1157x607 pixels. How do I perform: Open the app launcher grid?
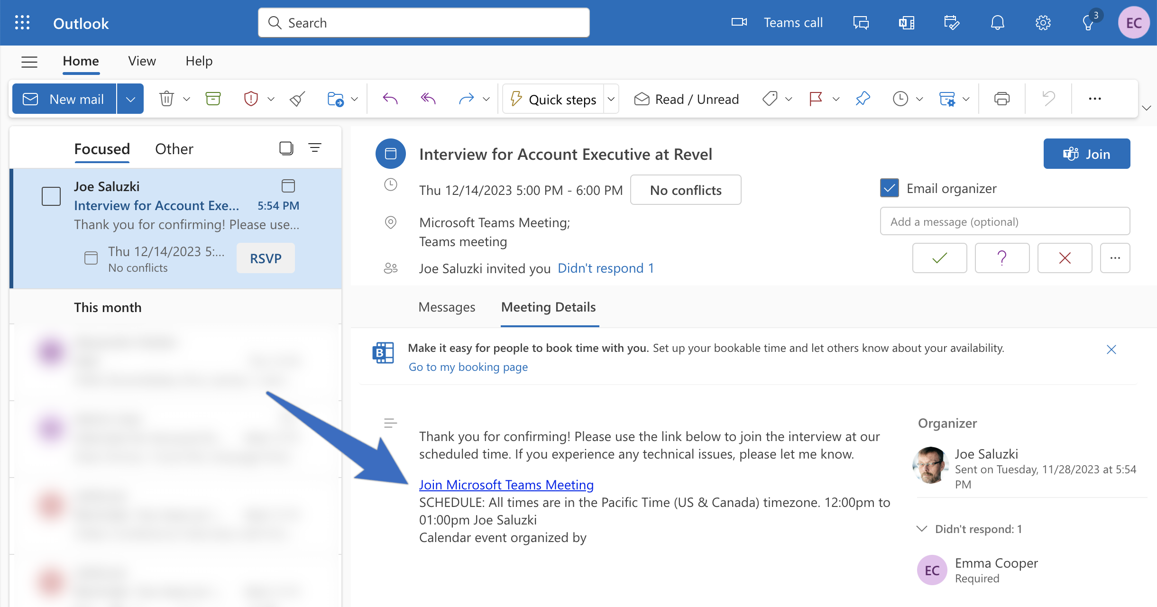[22, 23]
